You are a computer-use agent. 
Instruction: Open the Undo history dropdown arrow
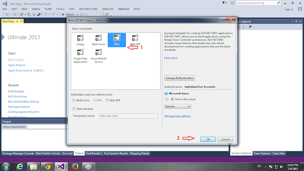pos(49,15)
